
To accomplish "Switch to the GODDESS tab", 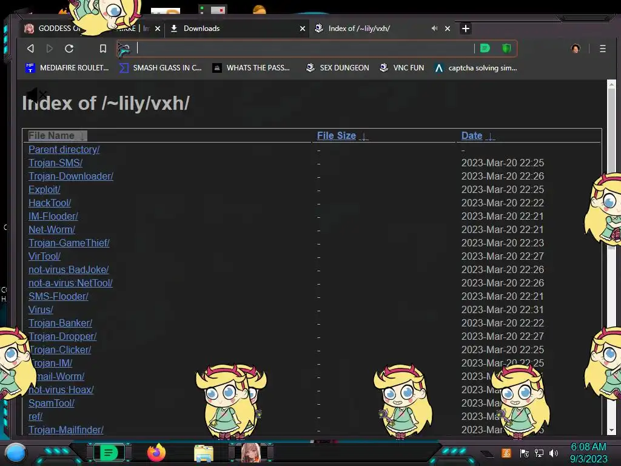I will point(93,29).
